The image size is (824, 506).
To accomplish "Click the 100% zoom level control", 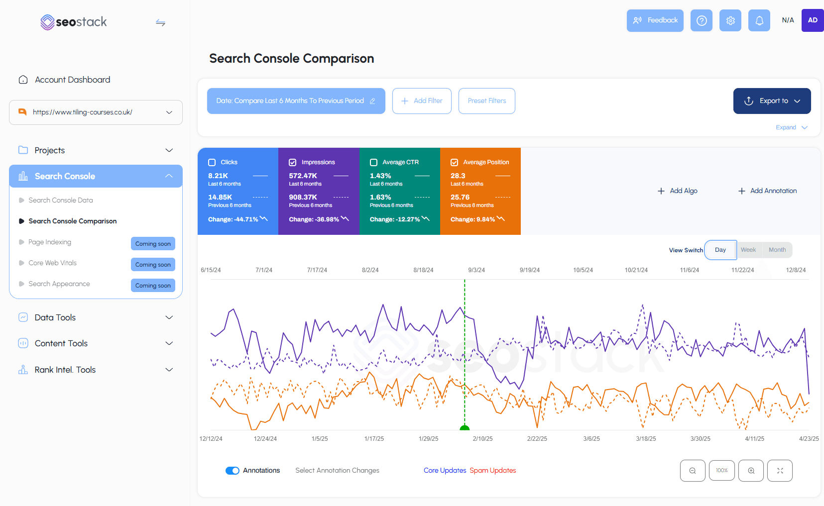I will [x=721, y=470].
